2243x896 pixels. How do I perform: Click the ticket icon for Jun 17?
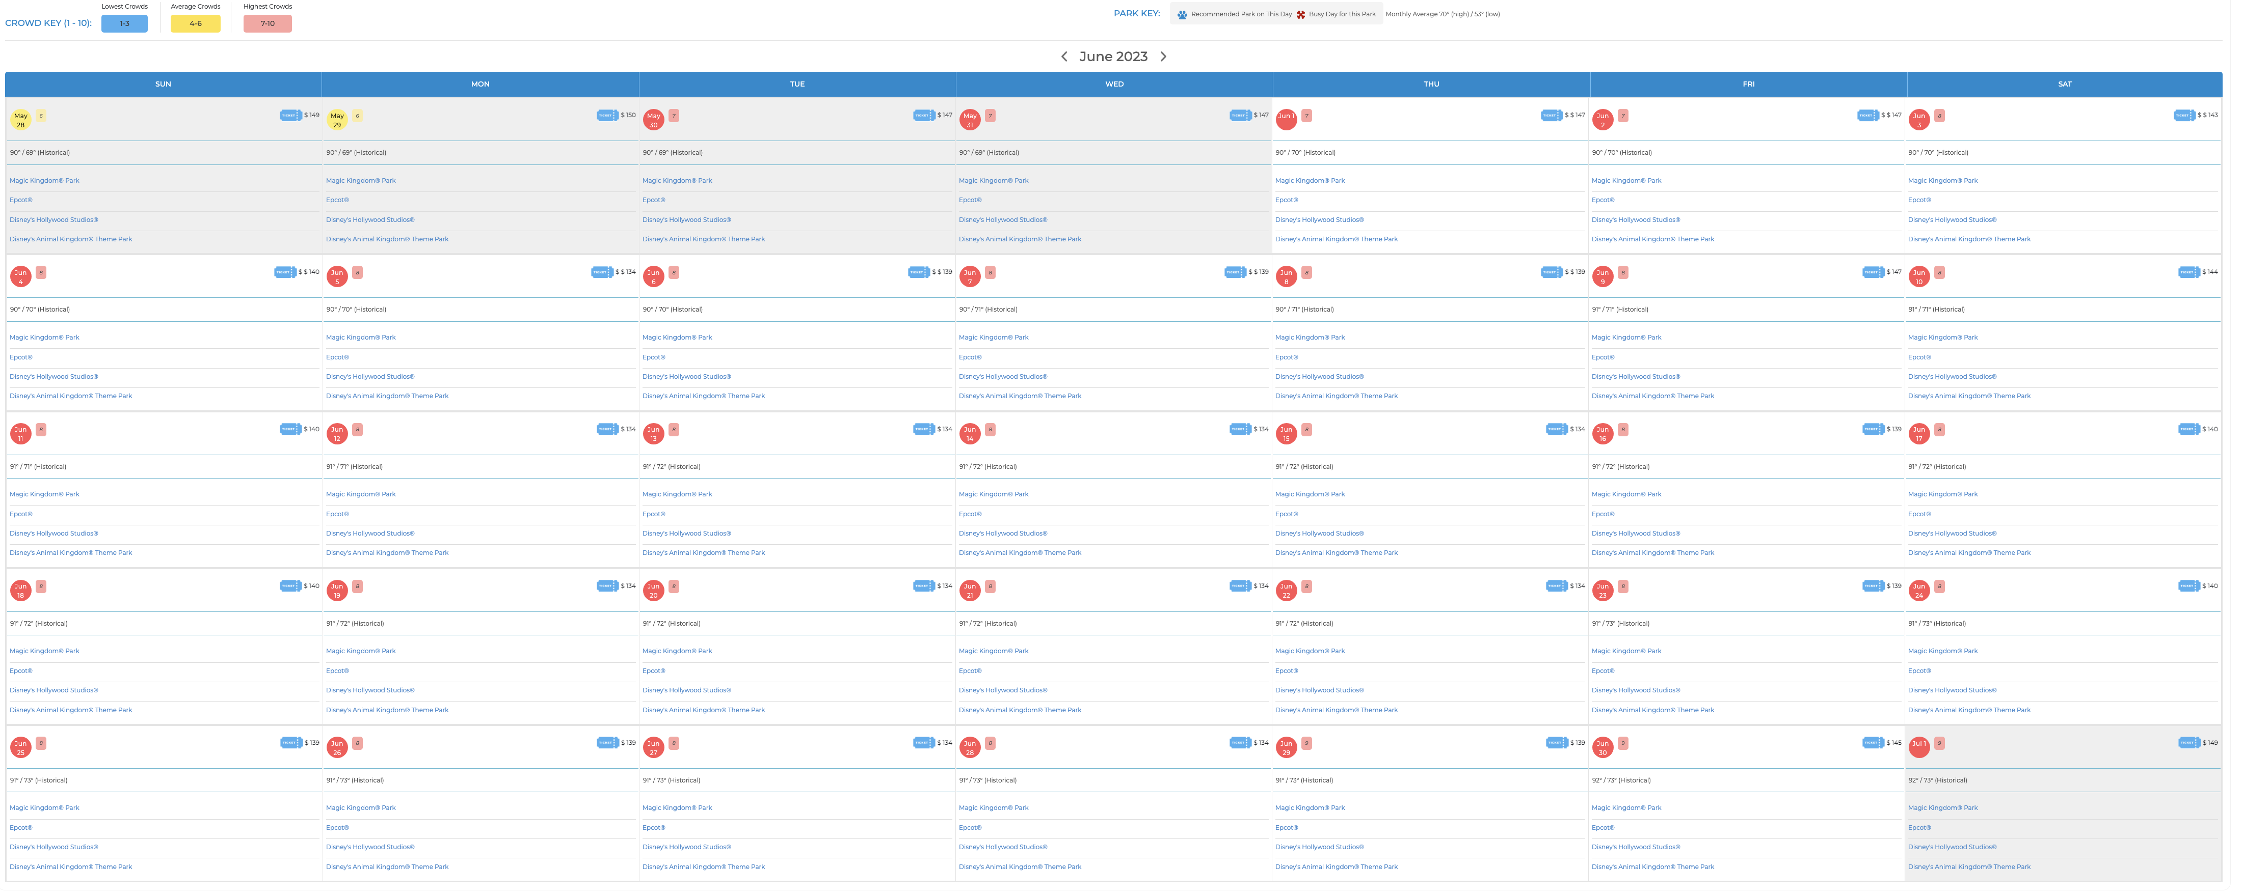[2190, 429]
